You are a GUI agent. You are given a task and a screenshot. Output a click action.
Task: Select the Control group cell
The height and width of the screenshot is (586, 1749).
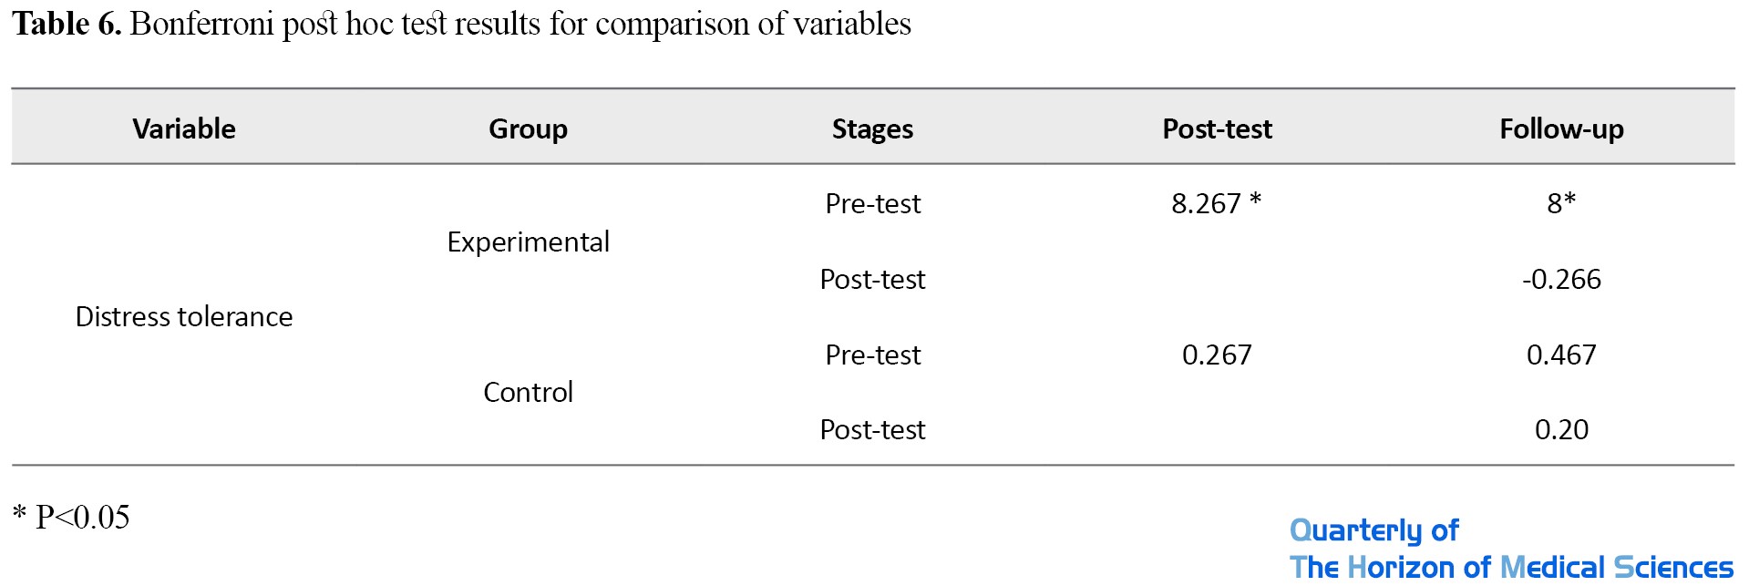(x=528, y=392)
